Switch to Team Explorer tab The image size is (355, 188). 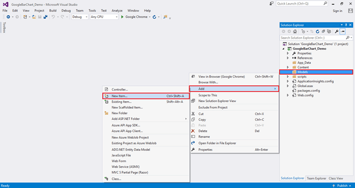(x=316, y=178)
